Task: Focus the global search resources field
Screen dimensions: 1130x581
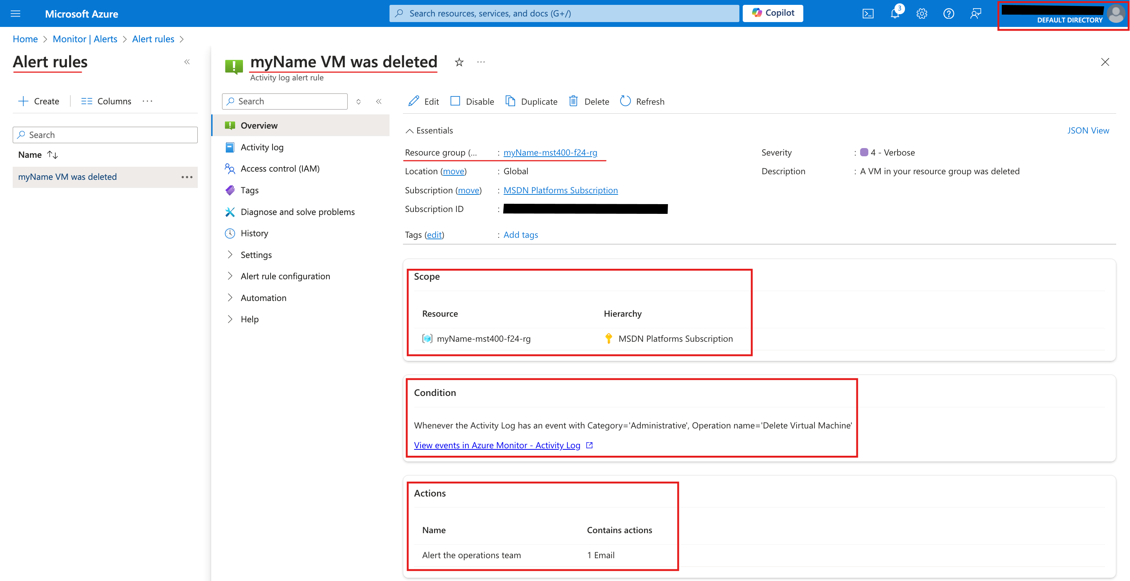Action: point(564,13)
